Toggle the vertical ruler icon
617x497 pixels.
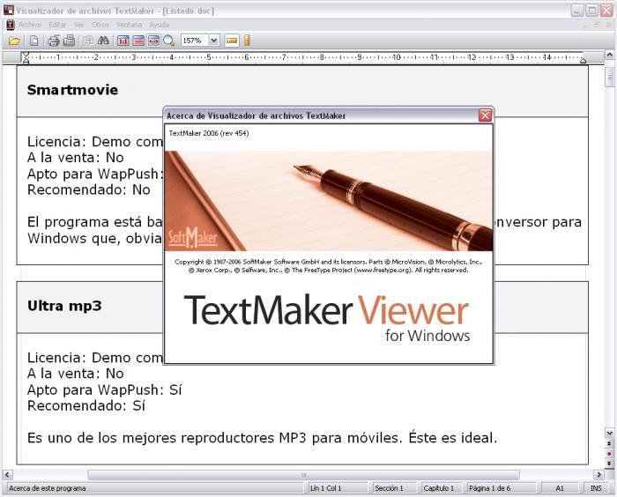click(247, 41)
